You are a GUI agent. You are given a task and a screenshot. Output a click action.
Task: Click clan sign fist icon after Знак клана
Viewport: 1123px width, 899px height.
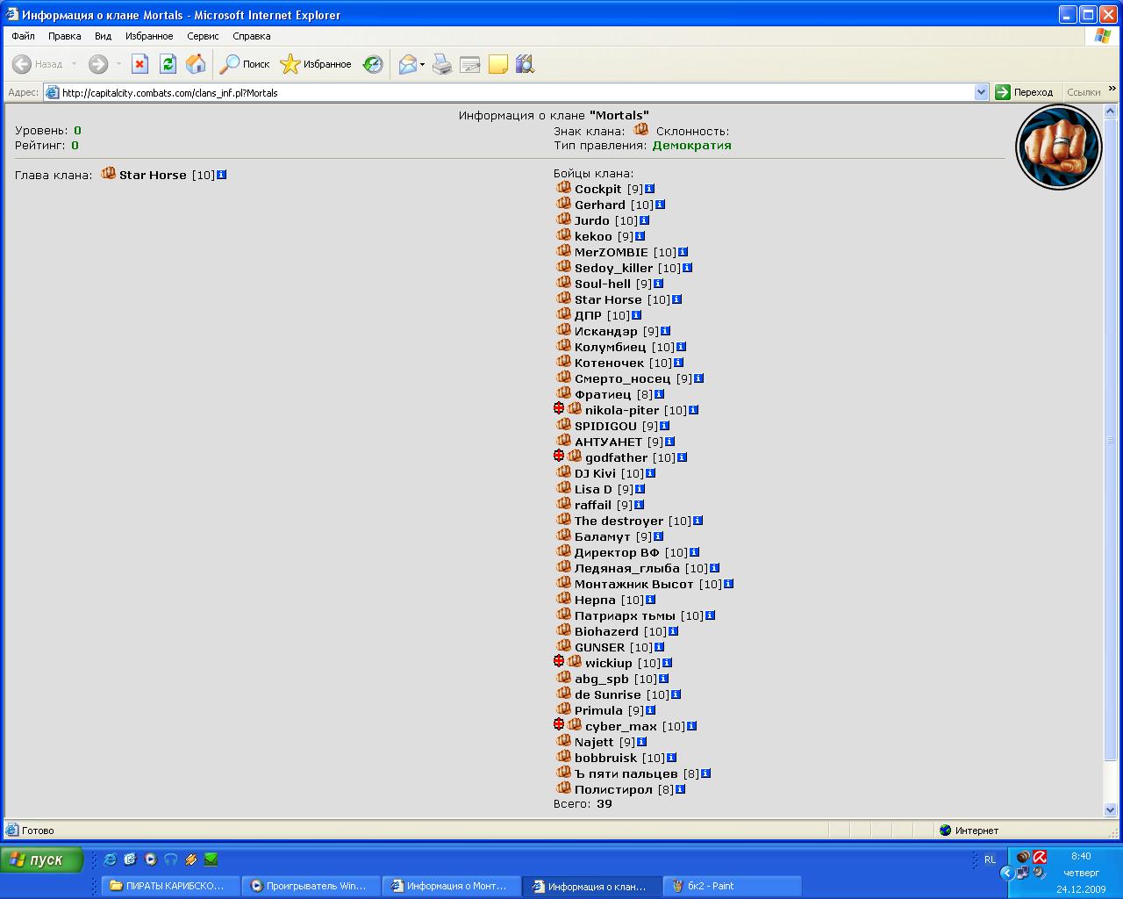(641, 130)
